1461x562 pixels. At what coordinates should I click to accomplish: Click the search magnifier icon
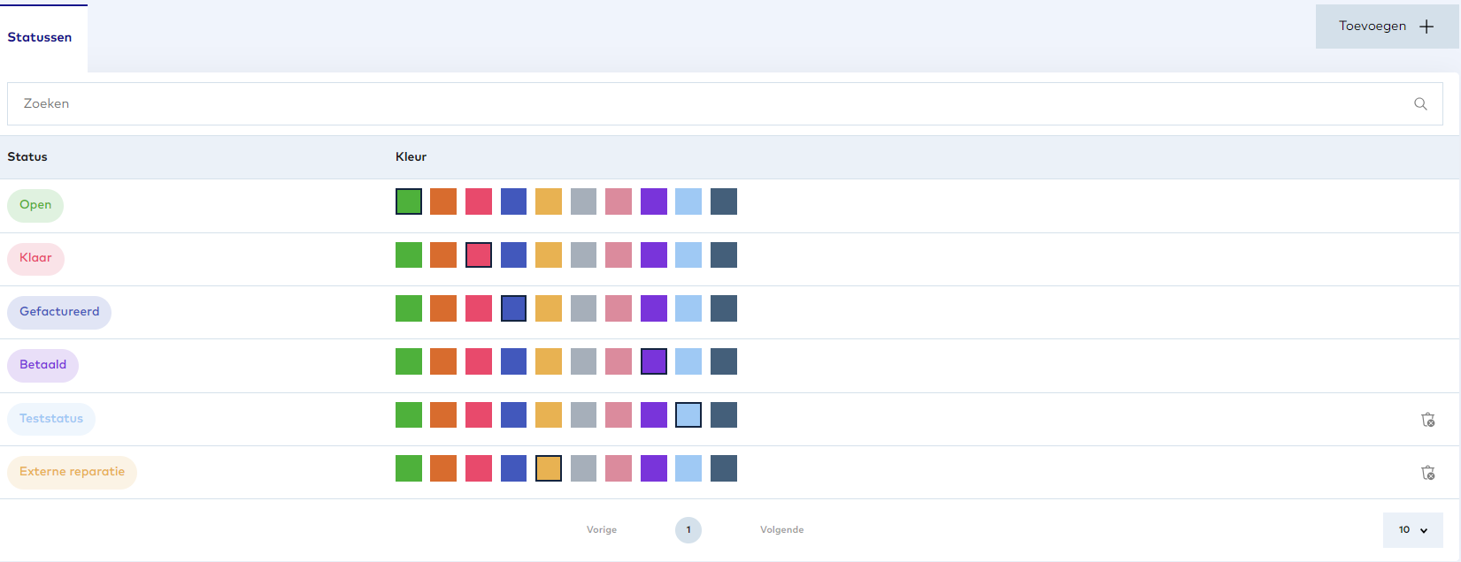point(1420,104)
